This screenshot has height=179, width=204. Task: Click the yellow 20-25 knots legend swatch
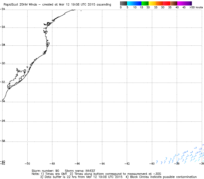tap(152, 3)
